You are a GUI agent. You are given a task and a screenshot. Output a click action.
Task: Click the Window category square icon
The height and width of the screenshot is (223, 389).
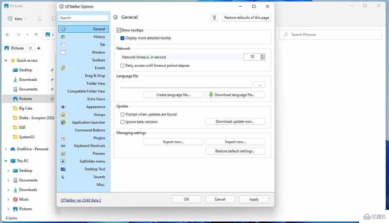[x=63, y=52]
